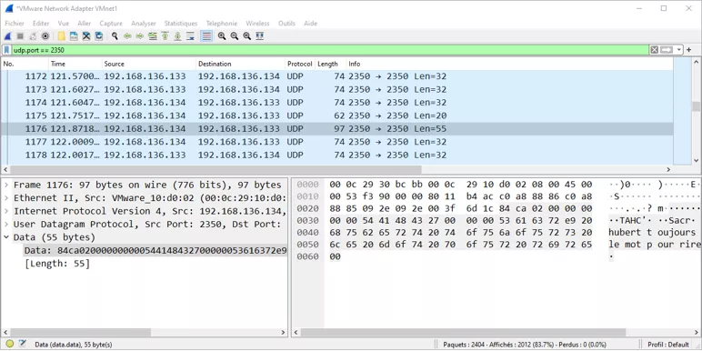Click the packet list horizontal scrollbar thumb

(x=216, y=170)
